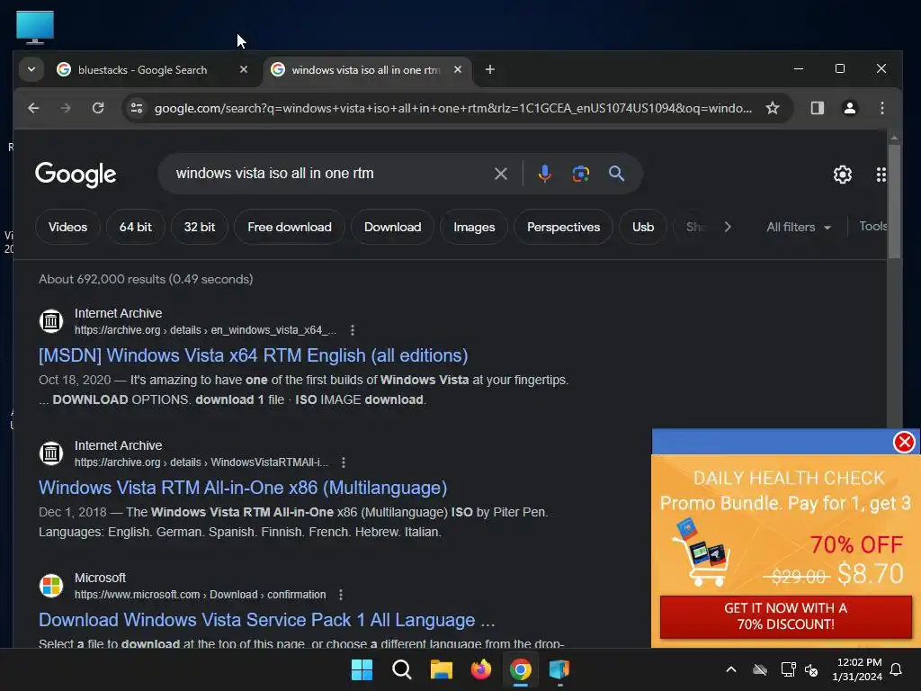Click the network tray icon
The image size is (921, 691).
click(x=788, y=669)
